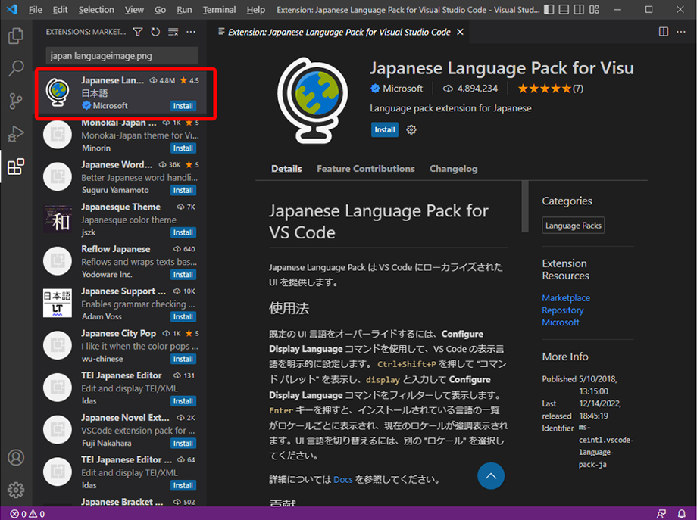The image size is (697, 520).
Task: Click the Language Packs category tag
Action: coord(573,225)
